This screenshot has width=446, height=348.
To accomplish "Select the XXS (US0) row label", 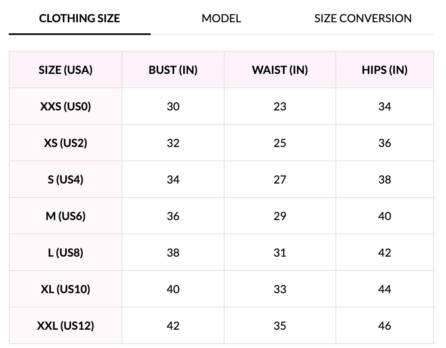I will (66, 106).
